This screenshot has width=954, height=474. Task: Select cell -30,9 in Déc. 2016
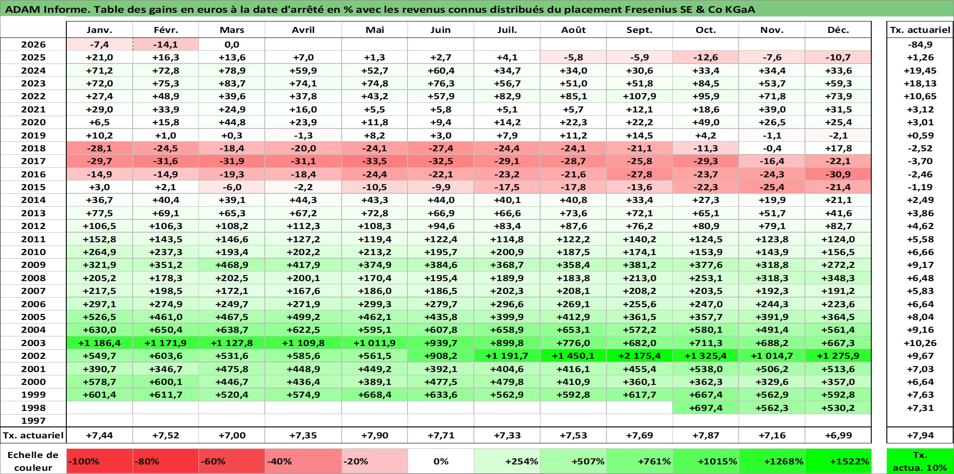point(838,174)
